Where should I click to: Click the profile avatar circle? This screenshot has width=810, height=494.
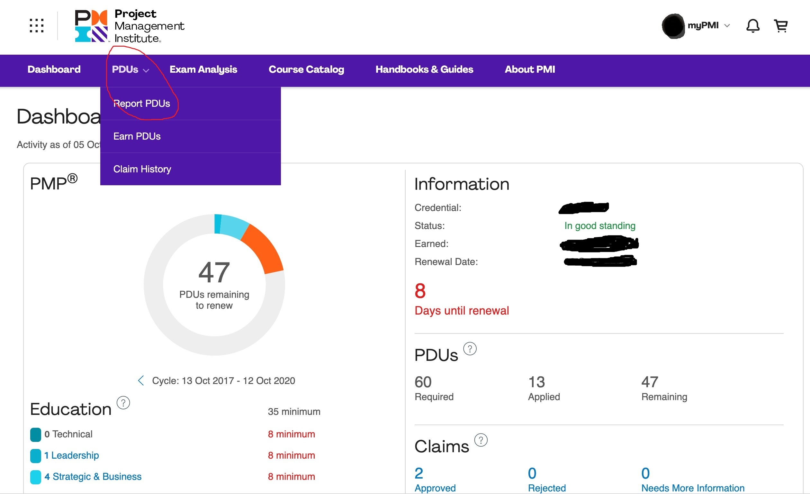coord(673,26)
